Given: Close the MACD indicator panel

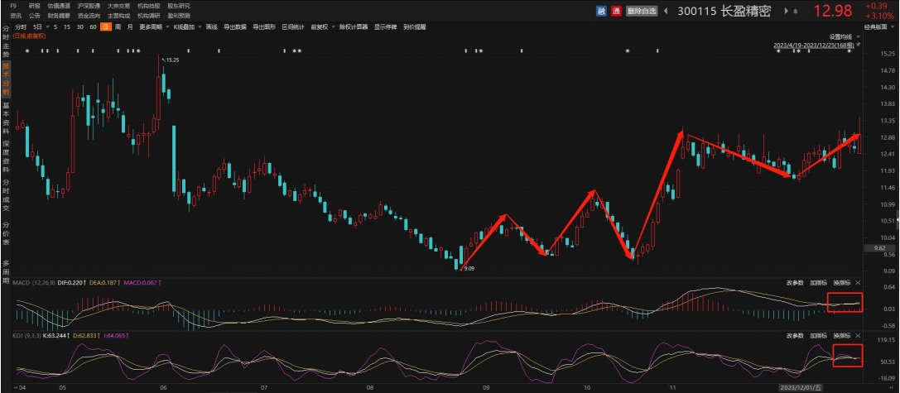Looking at the screenshot, I should (x=858, y=282).
